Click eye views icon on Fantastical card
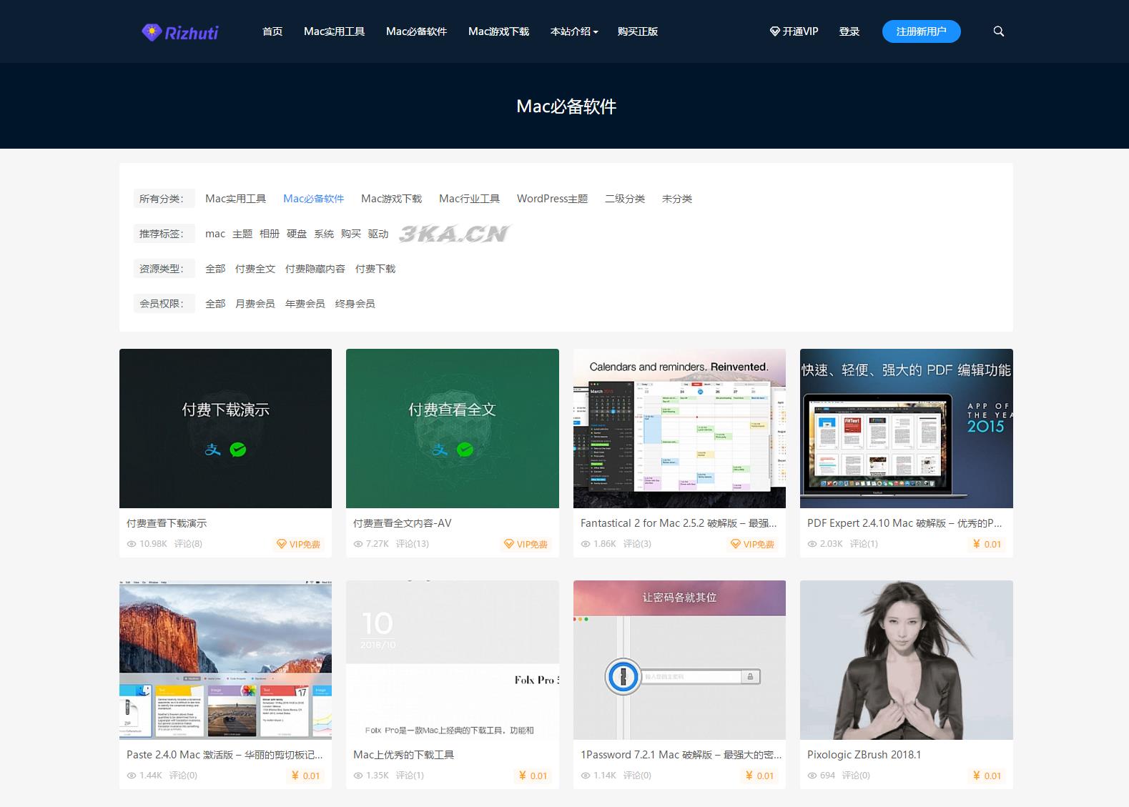Viewport: 1129px width, 807px height. 586,544
